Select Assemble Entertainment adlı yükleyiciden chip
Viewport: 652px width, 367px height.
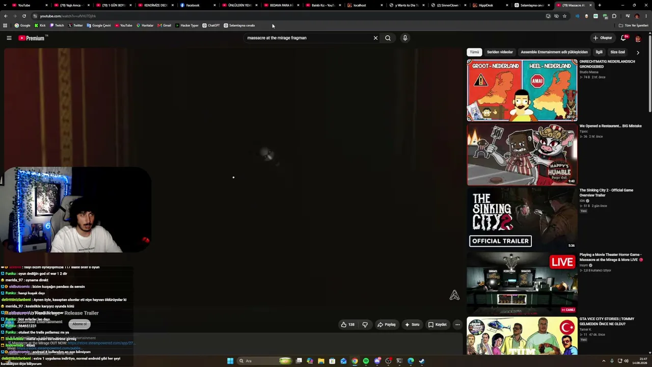pos(554,52)
